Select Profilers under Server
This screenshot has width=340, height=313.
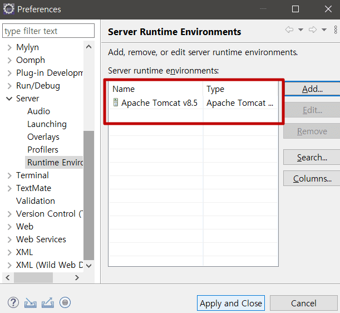[x=43, y=150]
